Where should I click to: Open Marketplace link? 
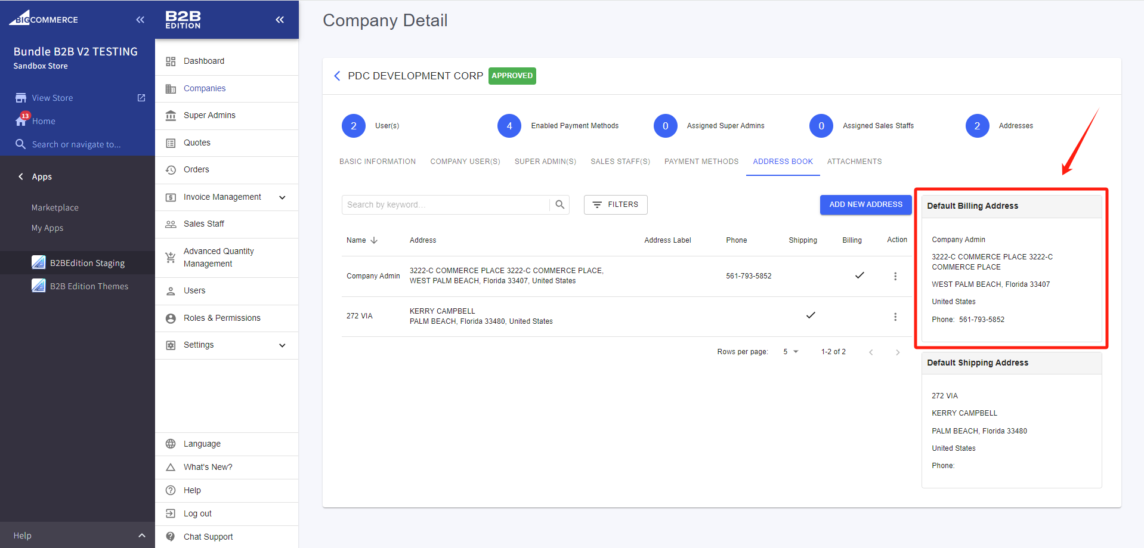click(x=55, y=208)
